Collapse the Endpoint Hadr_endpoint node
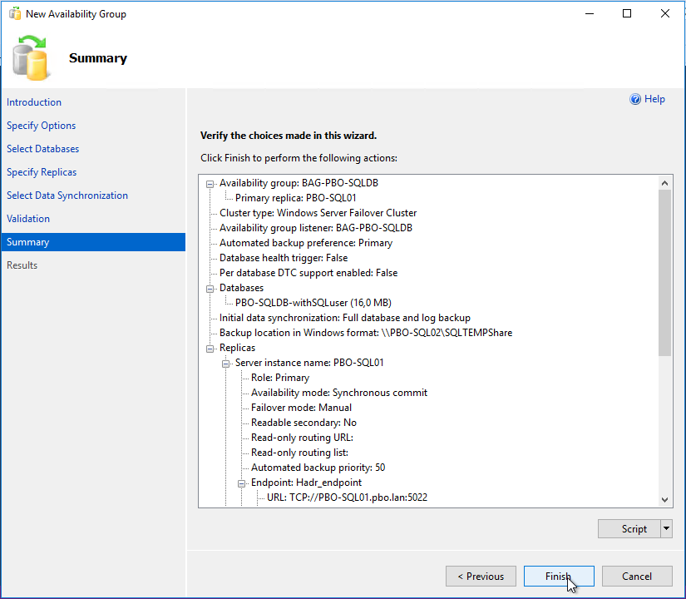 [x=242, y=483]
